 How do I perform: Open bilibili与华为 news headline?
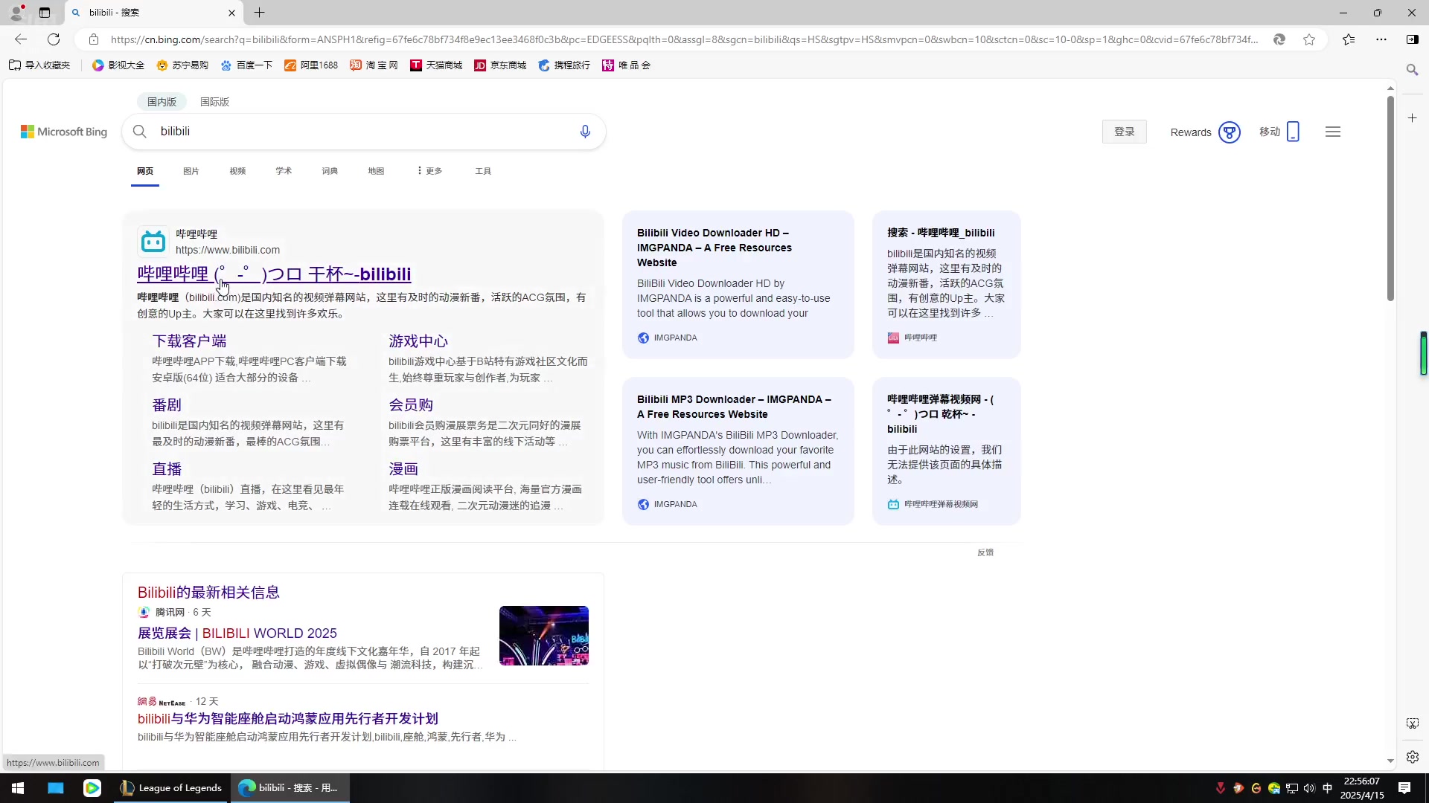click(287, 719)
